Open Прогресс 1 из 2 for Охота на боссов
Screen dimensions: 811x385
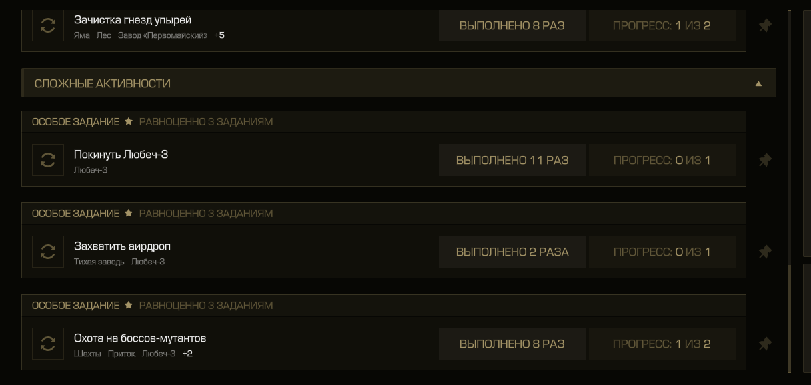[x=662, y=344]
